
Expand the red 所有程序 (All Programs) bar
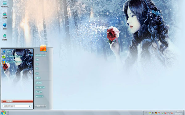[x=17, y=101]
